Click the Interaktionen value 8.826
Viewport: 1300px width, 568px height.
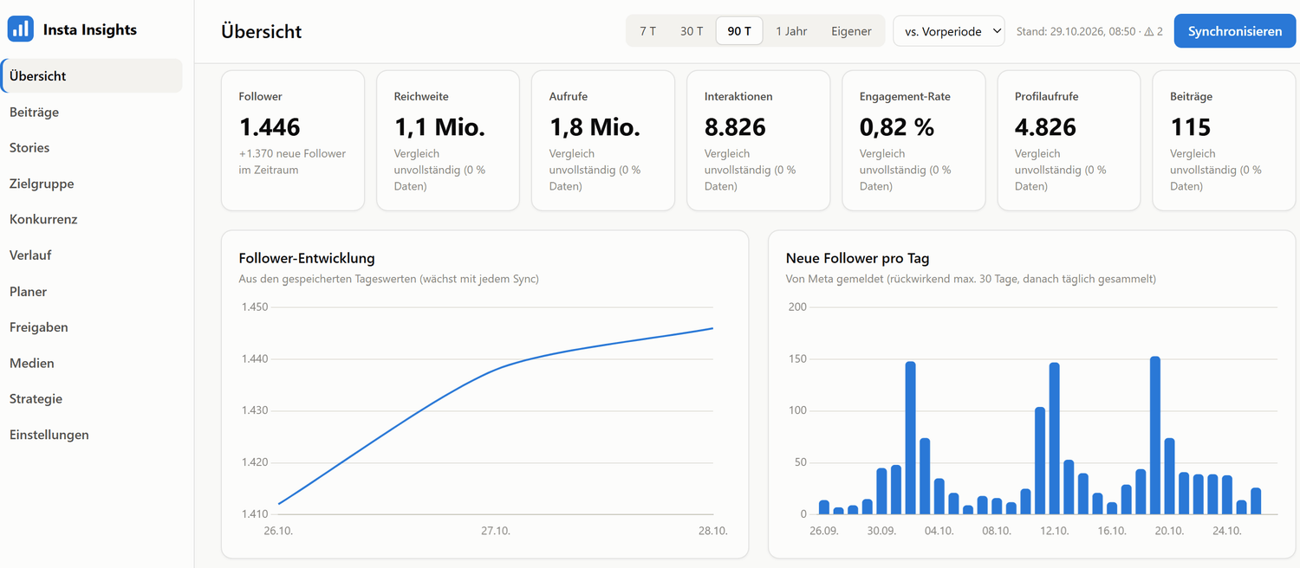click(x=735, y=127)
